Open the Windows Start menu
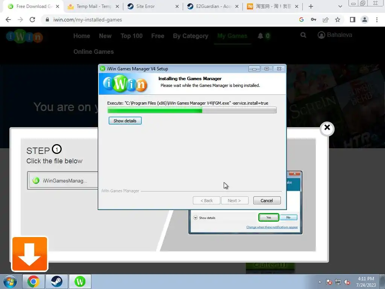385x289 pixels. pos(10,281)
